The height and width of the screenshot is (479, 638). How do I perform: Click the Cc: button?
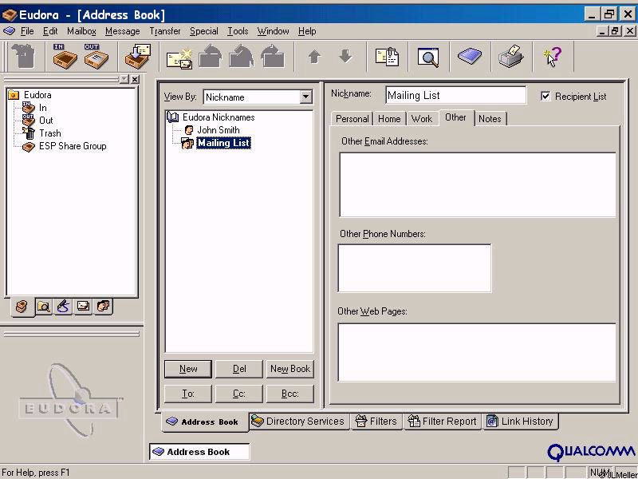239,394
